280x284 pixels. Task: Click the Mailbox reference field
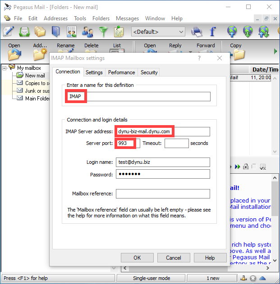coord(163,194)
